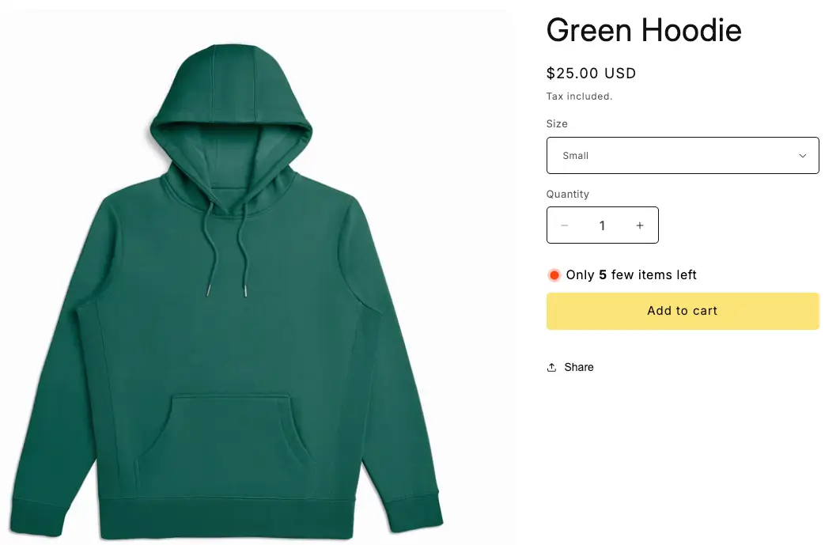Decrease quantity with the minus icon
This screenshot has height=545, width=840.
coord(564,225)
